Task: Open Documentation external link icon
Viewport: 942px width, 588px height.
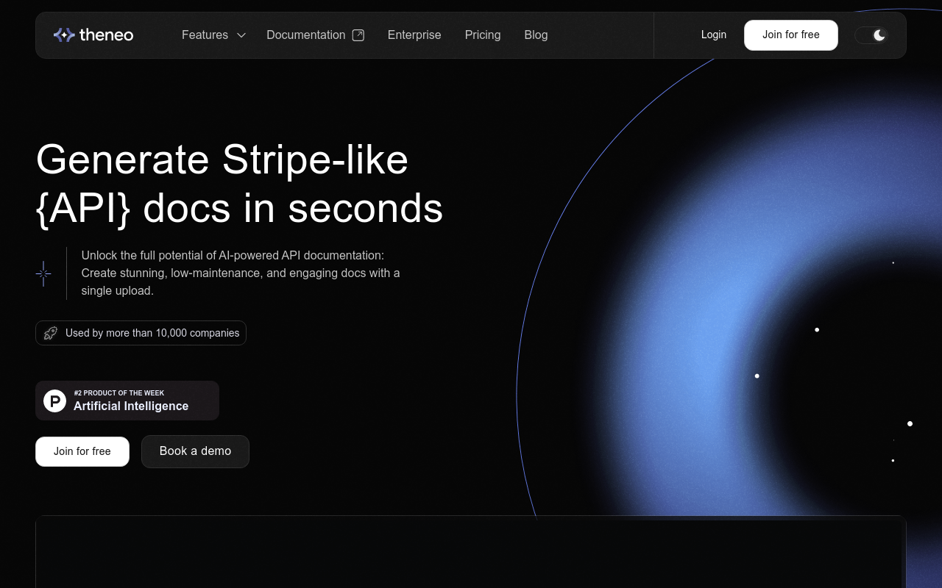Action: (358, 35)
